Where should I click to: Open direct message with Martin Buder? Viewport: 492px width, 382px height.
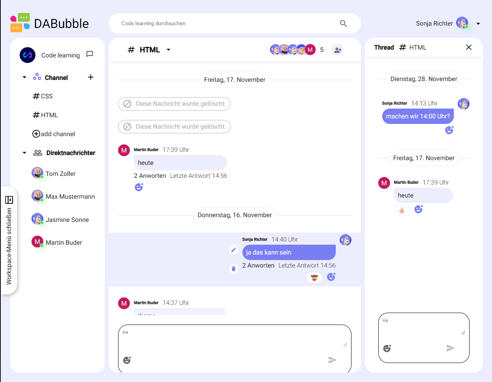(x=57, y=242)
